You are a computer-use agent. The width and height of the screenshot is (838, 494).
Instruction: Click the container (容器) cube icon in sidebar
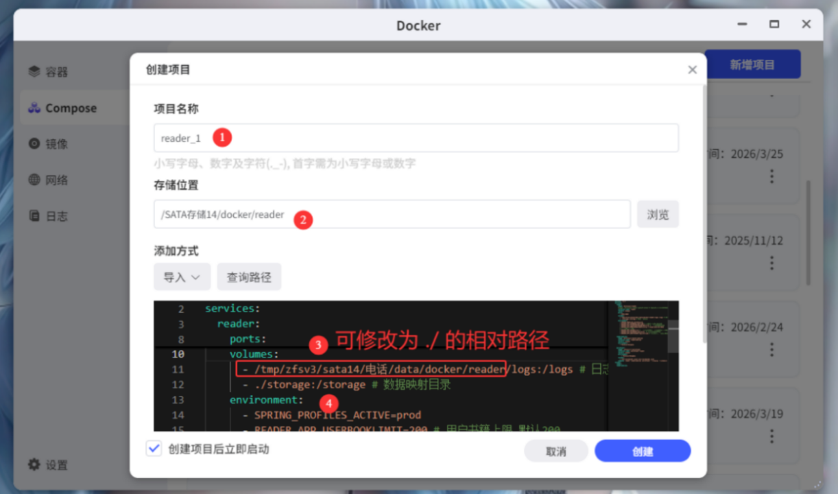pyautogui.click(x=34, y=72)
